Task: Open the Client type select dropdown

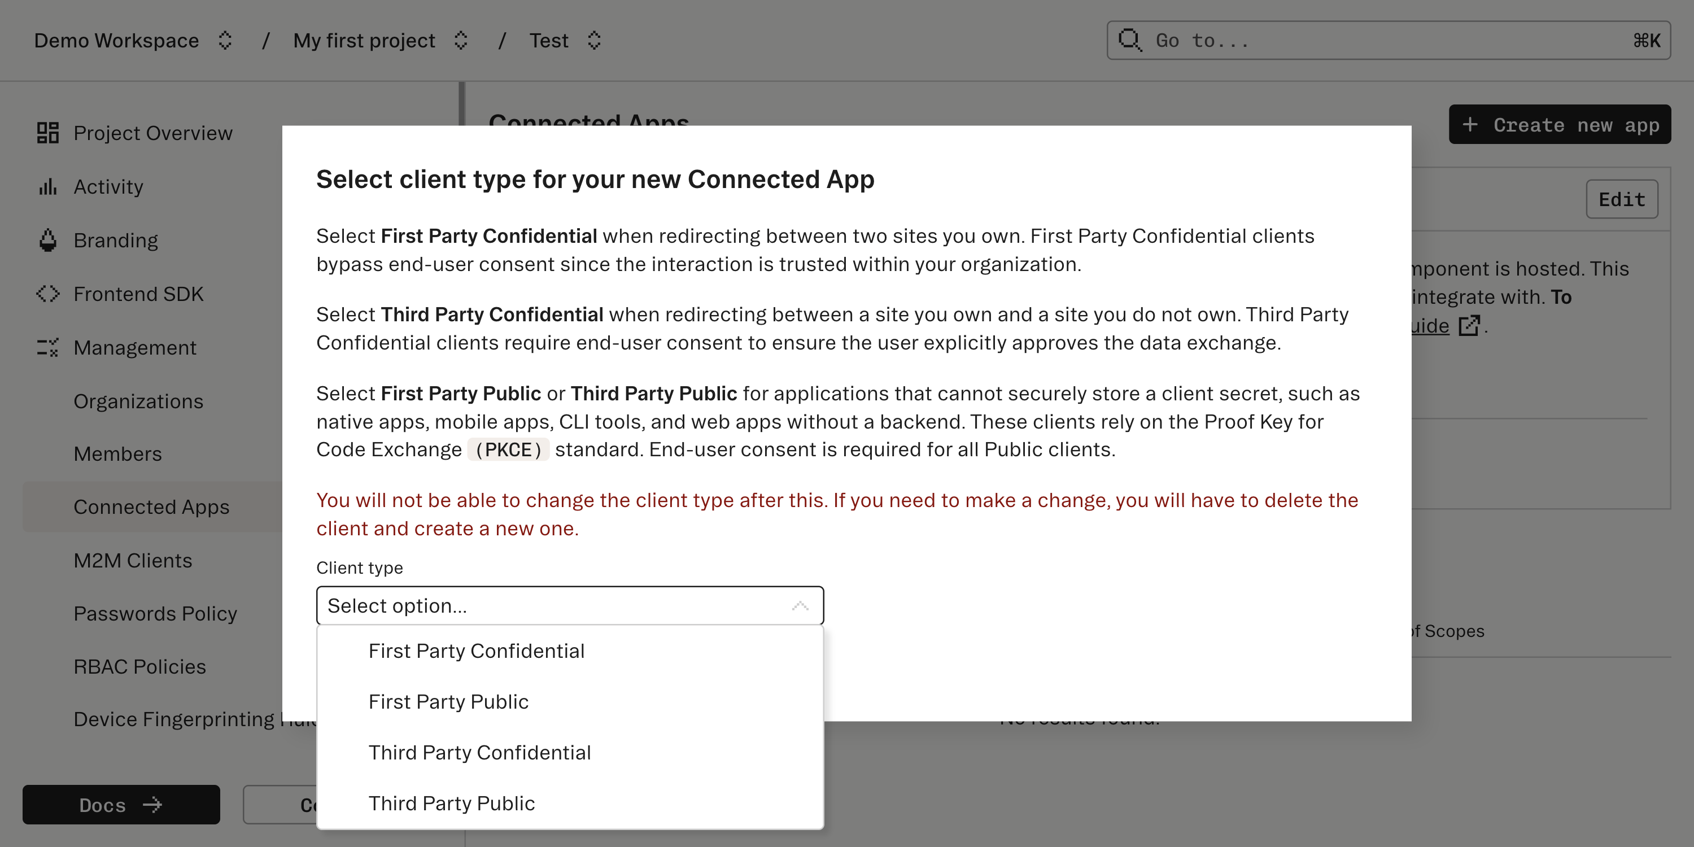Action: [x=570, y=605]
